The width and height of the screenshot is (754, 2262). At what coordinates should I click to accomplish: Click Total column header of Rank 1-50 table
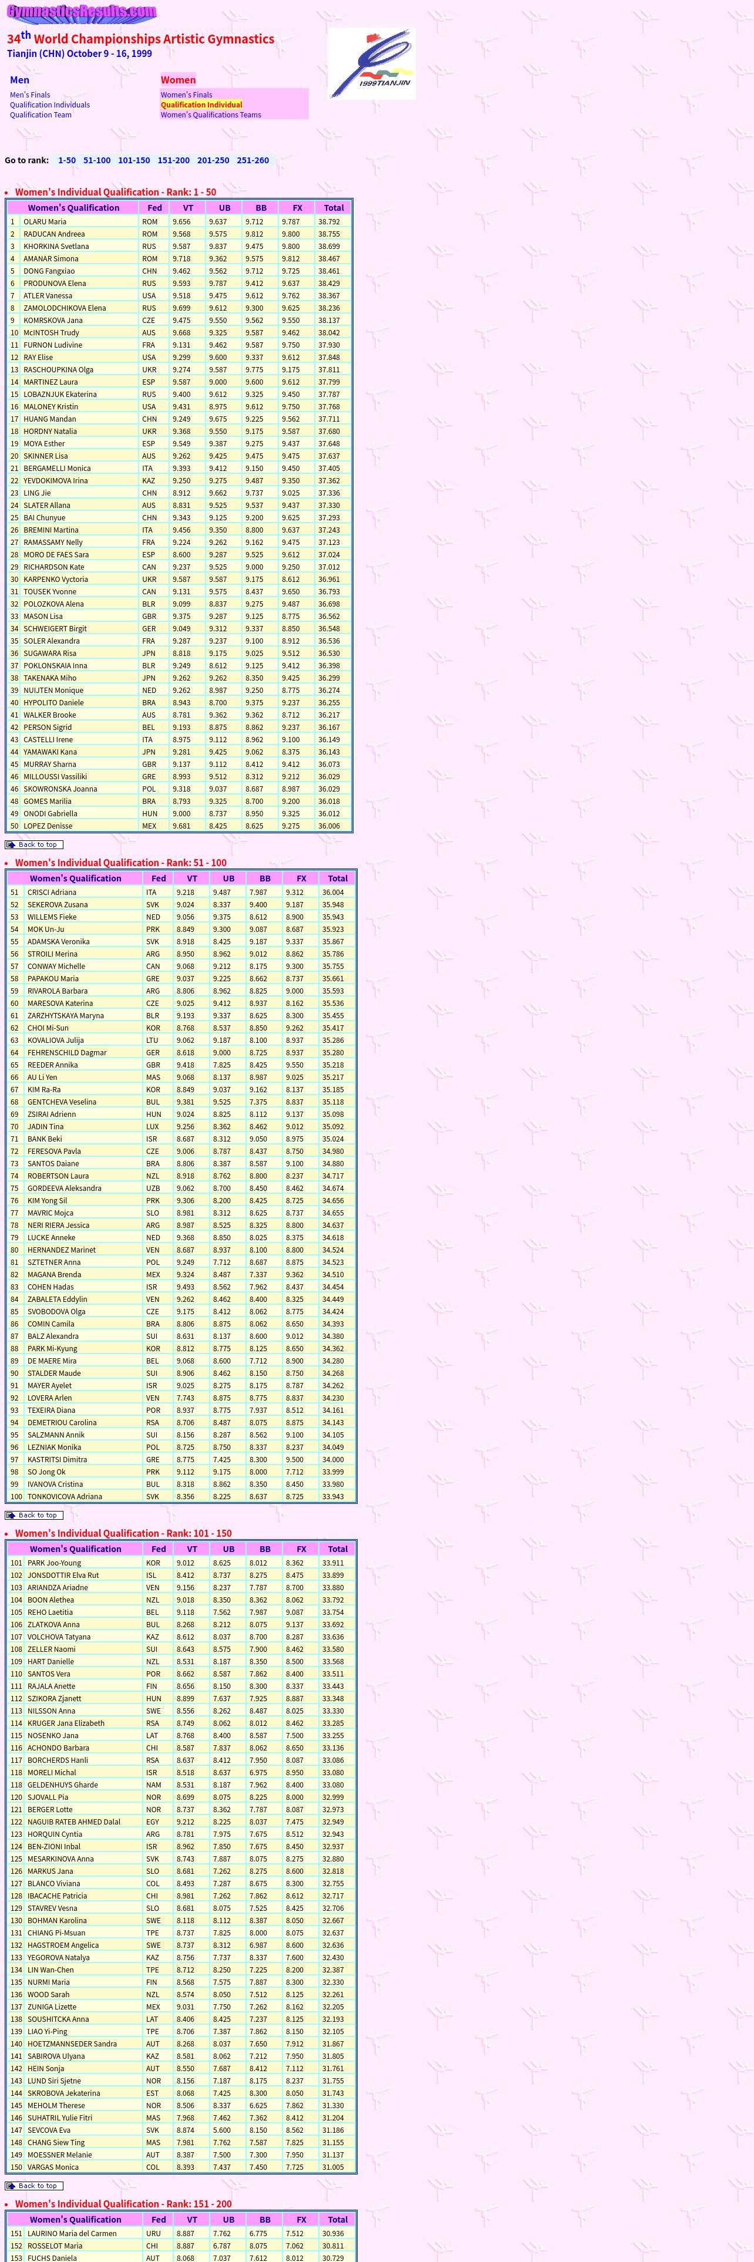coord(334,208)
